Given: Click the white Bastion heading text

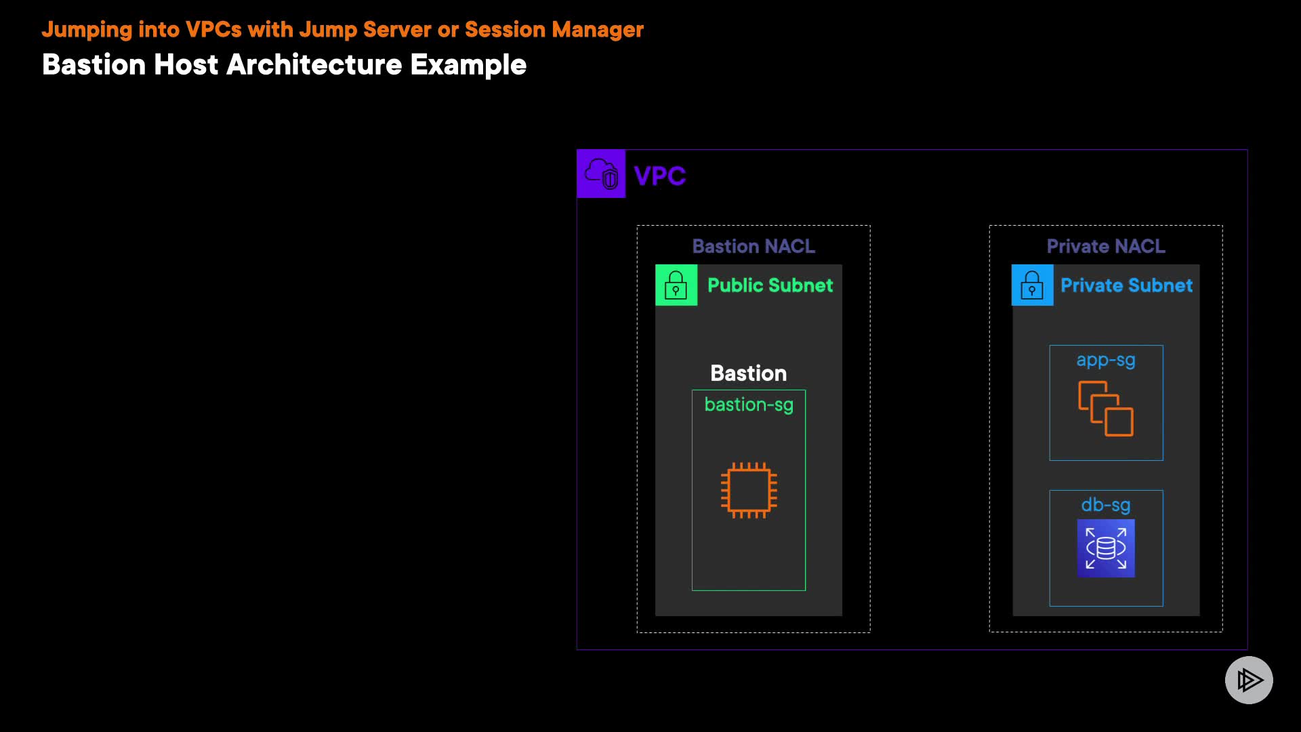Looking at the screenshot, I should (749, 373).
